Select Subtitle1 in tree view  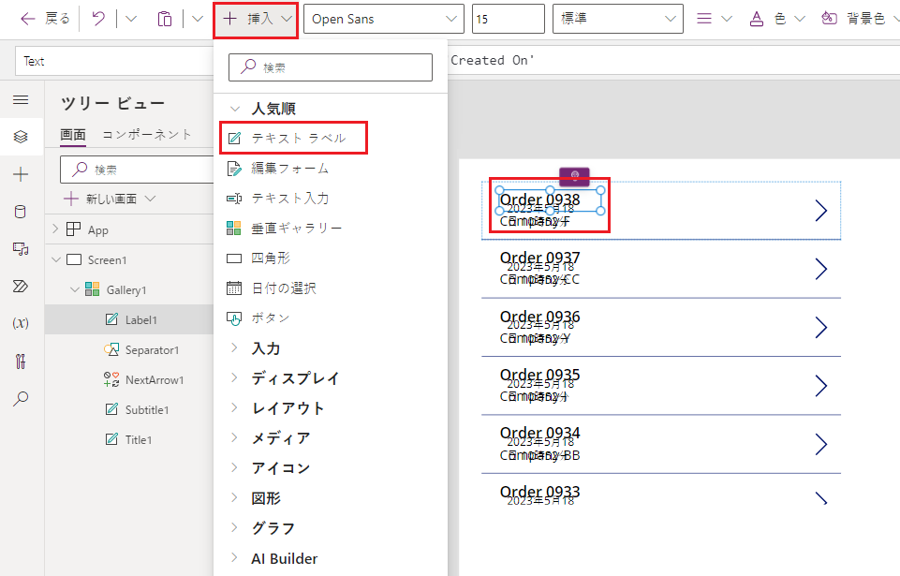pyautogui.click(x=147, y=409)
